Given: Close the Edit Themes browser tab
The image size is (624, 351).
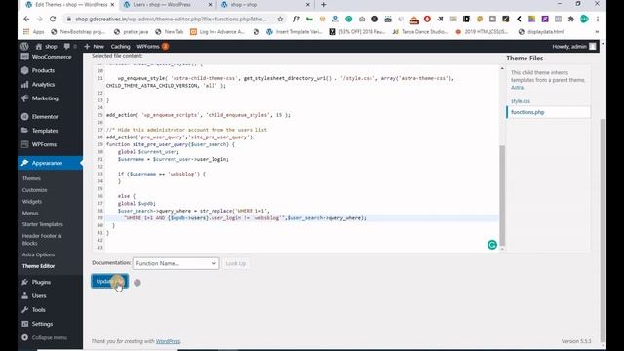Looking at the screenshot, I should point(113,5).
